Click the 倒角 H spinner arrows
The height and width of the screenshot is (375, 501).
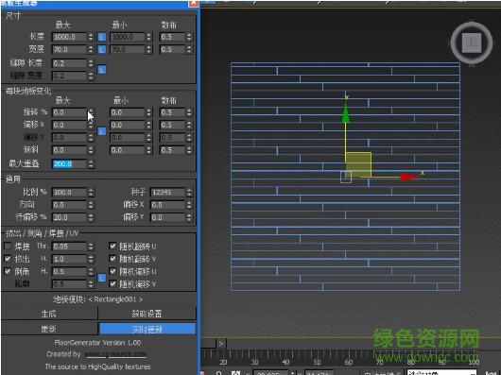click(91, 272)
